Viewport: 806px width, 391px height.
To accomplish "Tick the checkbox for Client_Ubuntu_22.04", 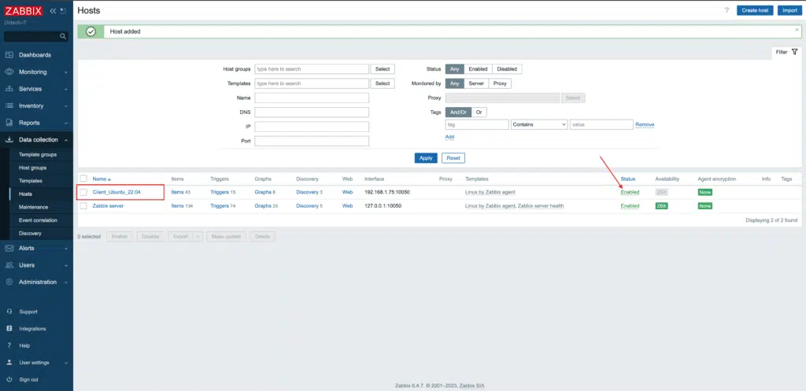I will pos(83,192).
